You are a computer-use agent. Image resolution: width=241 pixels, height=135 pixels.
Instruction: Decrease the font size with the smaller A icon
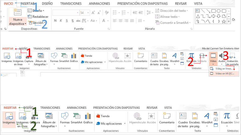pos(99,13)
